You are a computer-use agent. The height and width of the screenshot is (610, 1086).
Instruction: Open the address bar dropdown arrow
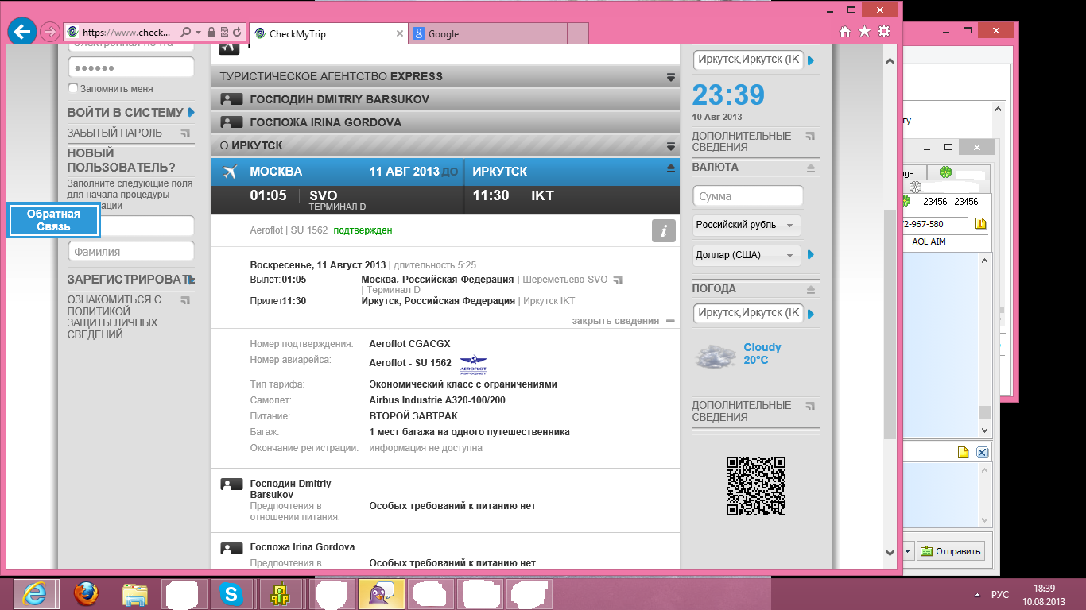point(198,33)
